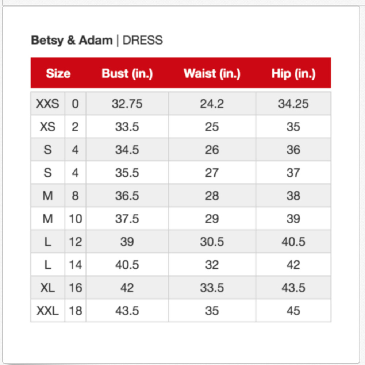Select hip value 34.25

coord(293,104)
